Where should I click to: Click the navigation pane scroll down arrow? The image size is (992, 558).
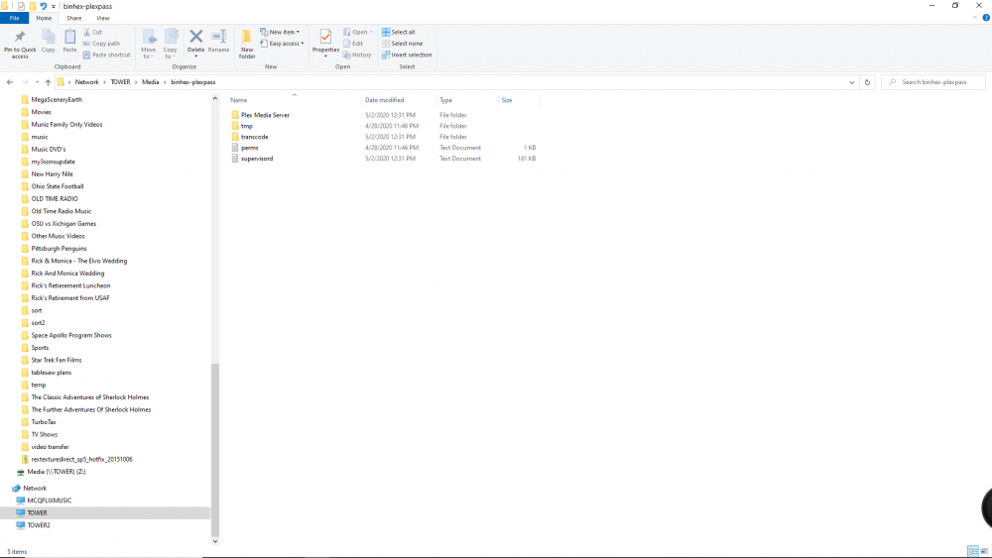click(215, 541)
